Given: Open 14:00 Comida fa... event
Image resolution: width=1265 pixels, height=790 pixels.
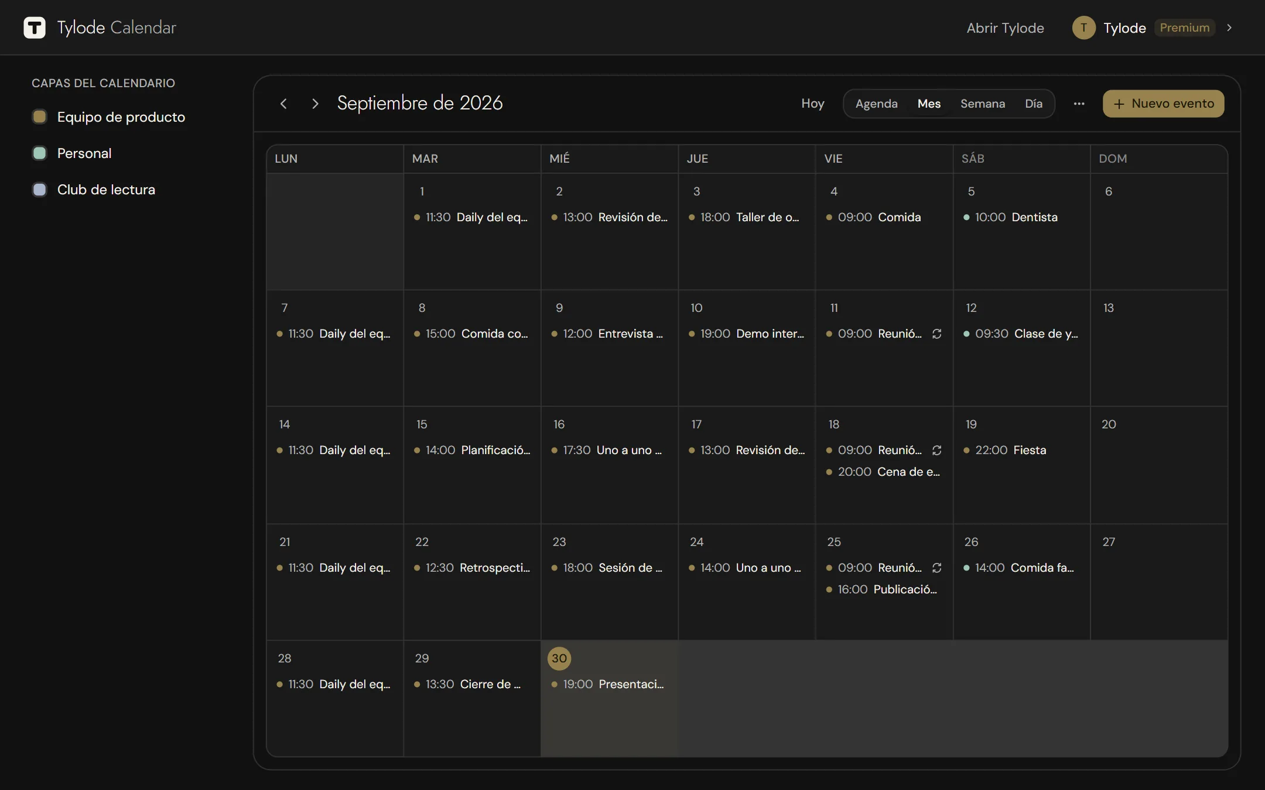Looking at the screenshot, I should (x=1021, y=568).
